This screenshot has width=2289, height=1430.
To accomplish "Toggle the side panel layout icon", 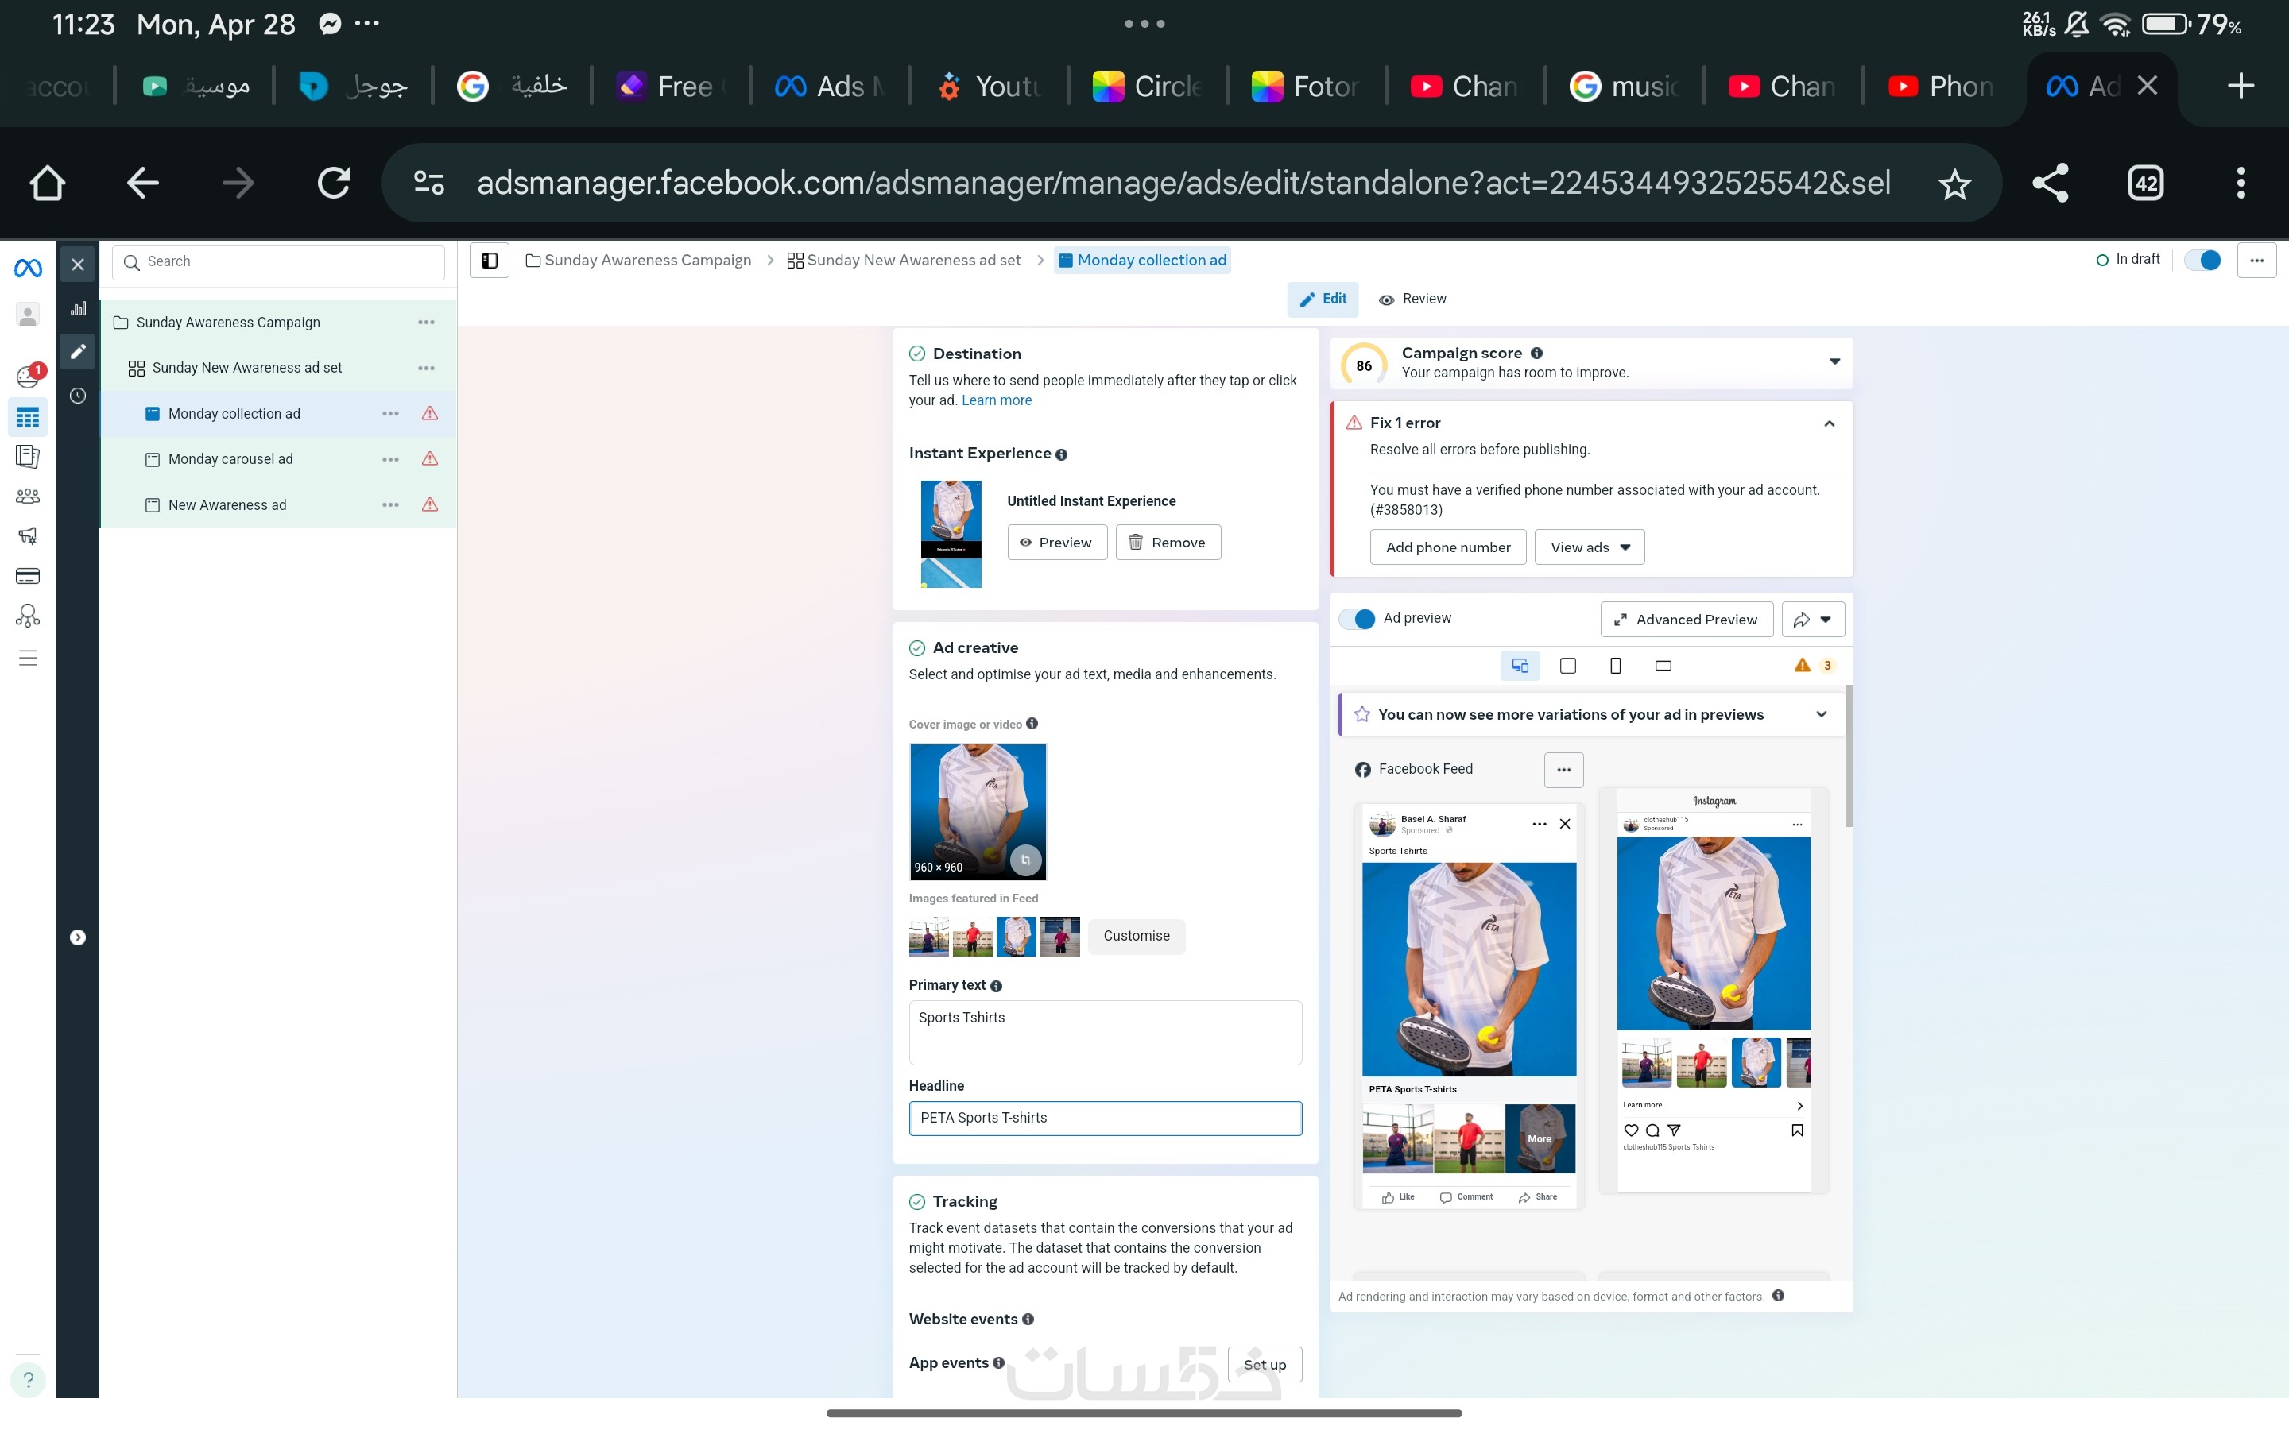I will pyautogui.click(x=489, y=260).
